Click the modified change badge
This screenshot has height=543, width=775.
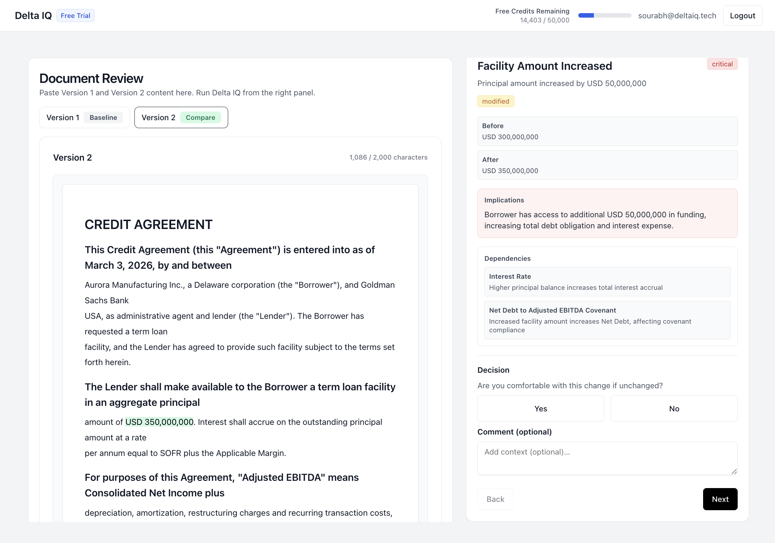(x=495, y=101)
